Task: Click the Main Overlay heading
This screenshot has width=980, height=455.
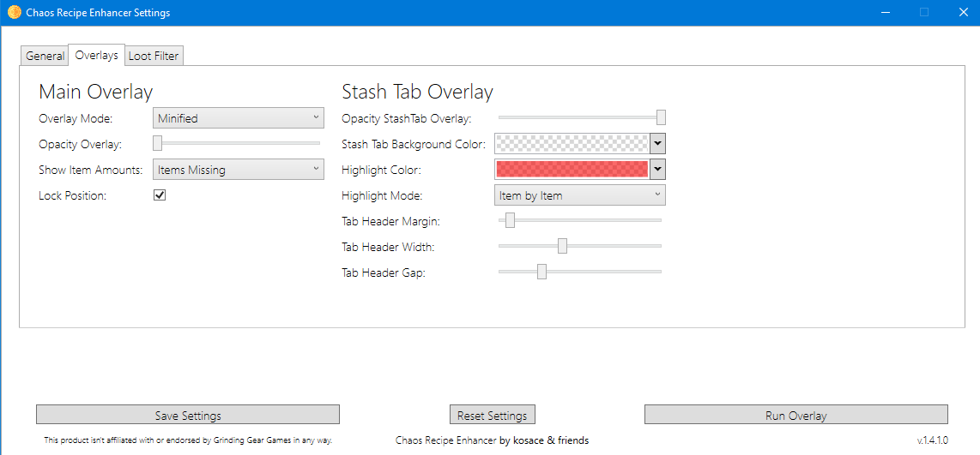Action: point(95,92)
